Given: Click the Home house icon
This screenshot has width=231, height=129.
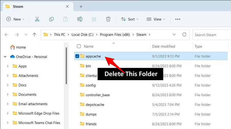Looking at the screenshot, I should (x=12, y=47).
